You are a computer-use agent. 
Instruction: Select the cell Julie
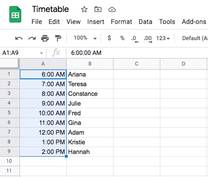(x=90, y=103)
